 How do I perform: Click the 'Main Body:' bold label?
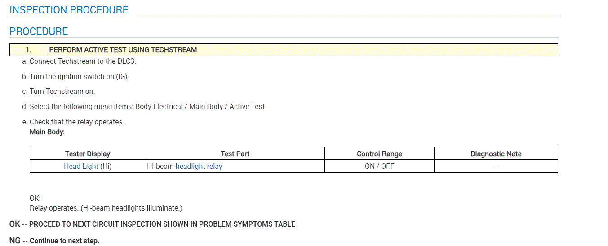pyautogui.click(x=47, y=132)
